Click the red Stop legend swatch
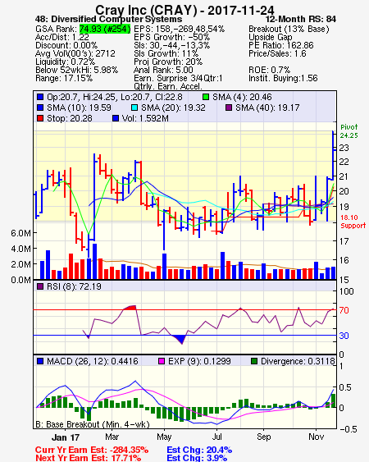This screenshot has width=369, height=462. click(x=40, y=118)
